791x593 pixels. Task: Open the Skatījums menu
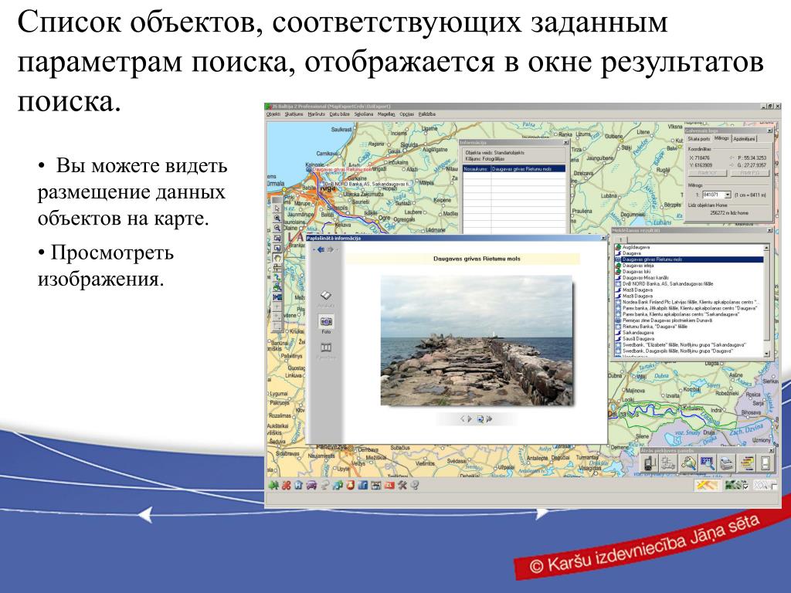(x=294, y=114)
